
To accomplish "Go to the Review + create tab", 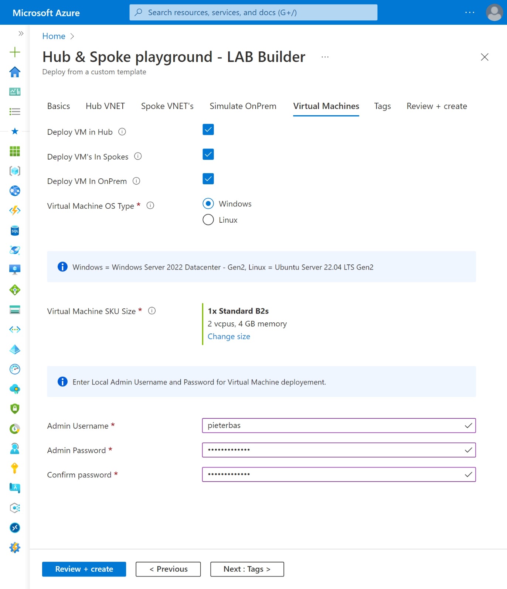I will (437, 106).
